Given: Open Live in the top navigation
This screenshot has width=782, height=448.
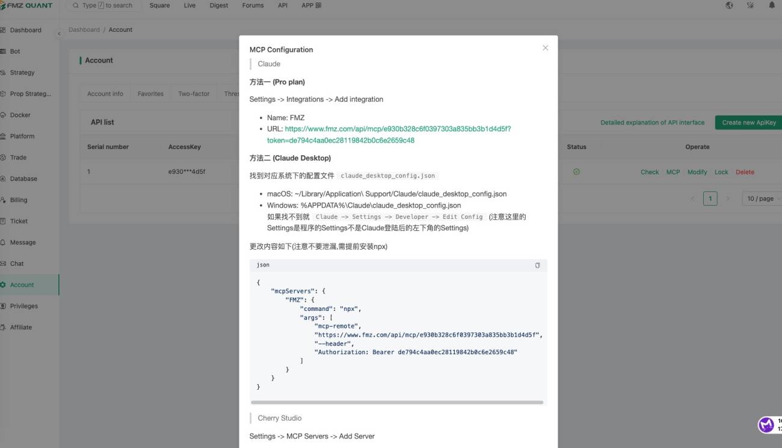Looking at the screenshot, I should point(189,5).
